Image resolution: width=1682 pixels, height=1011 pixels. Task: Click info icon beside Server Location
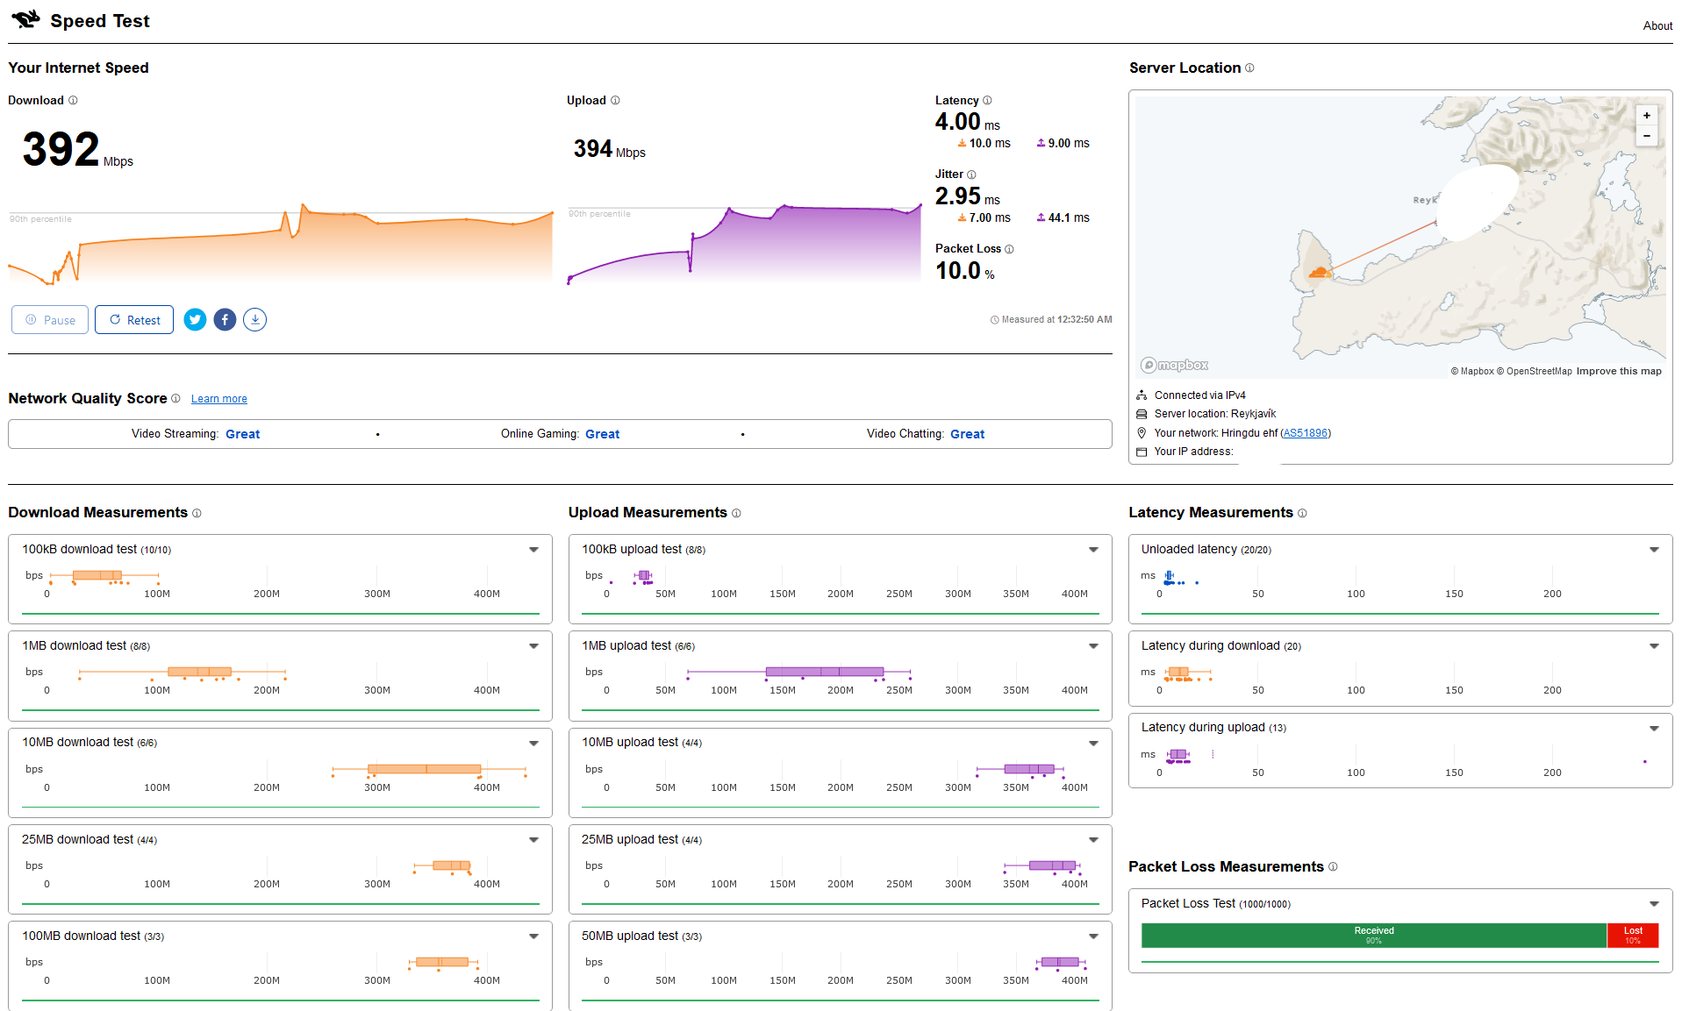click(1249, 68)
